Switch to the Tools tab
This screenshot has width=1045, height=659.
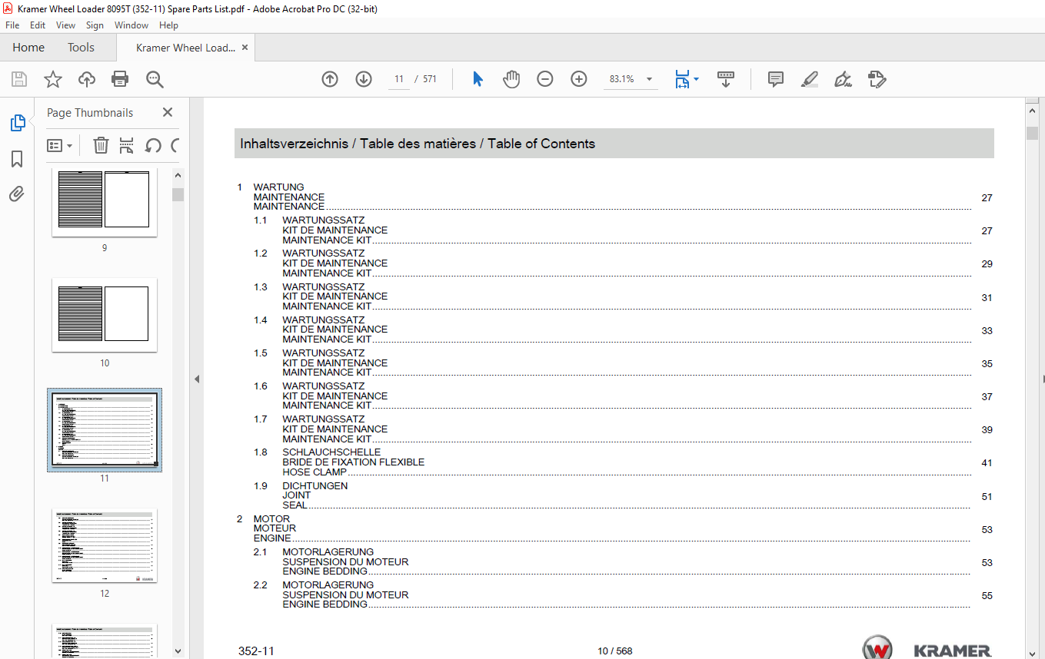(81, 48)
